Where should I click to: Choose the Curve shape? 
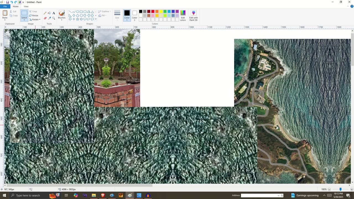pyautogui.click(x=74, y=12)
